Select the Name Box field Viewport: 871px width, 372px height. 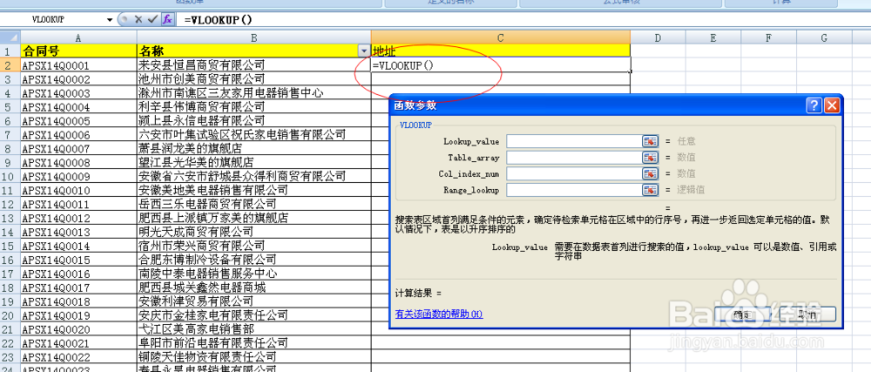tap(53, 19)
